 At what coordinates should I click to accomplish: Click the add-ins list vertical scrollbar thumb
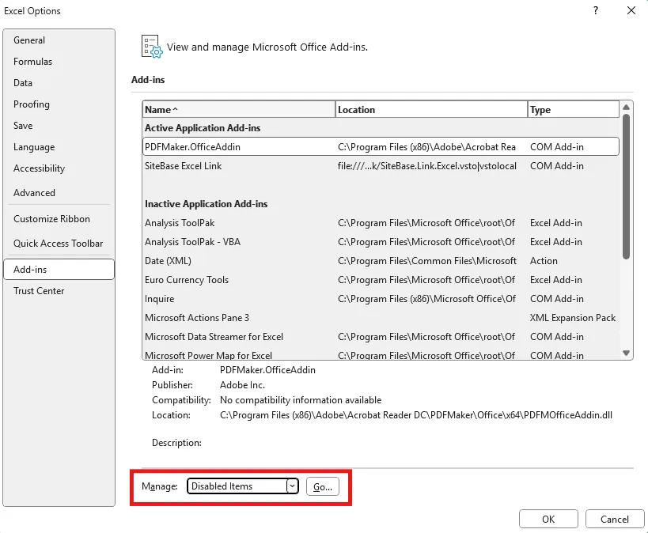[626, 187]
